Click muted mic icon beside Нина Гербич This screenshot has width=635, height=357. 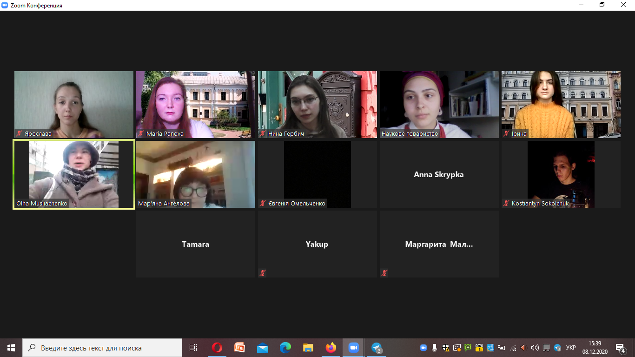pos(263,134)
